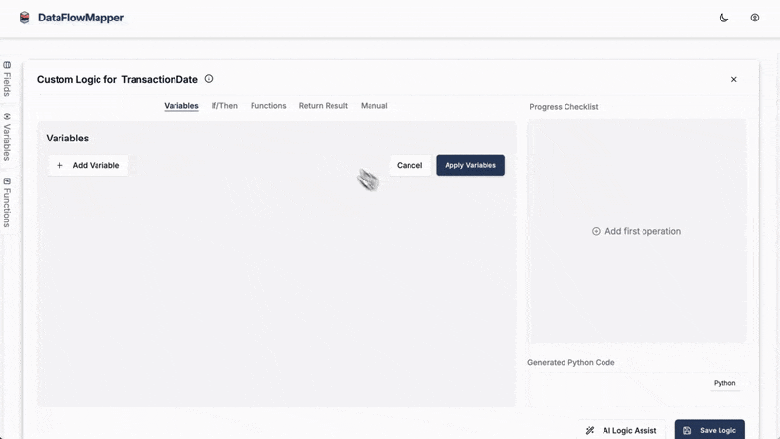
Task: Click info icon next to TransactionDate
Action: point(209,79)
